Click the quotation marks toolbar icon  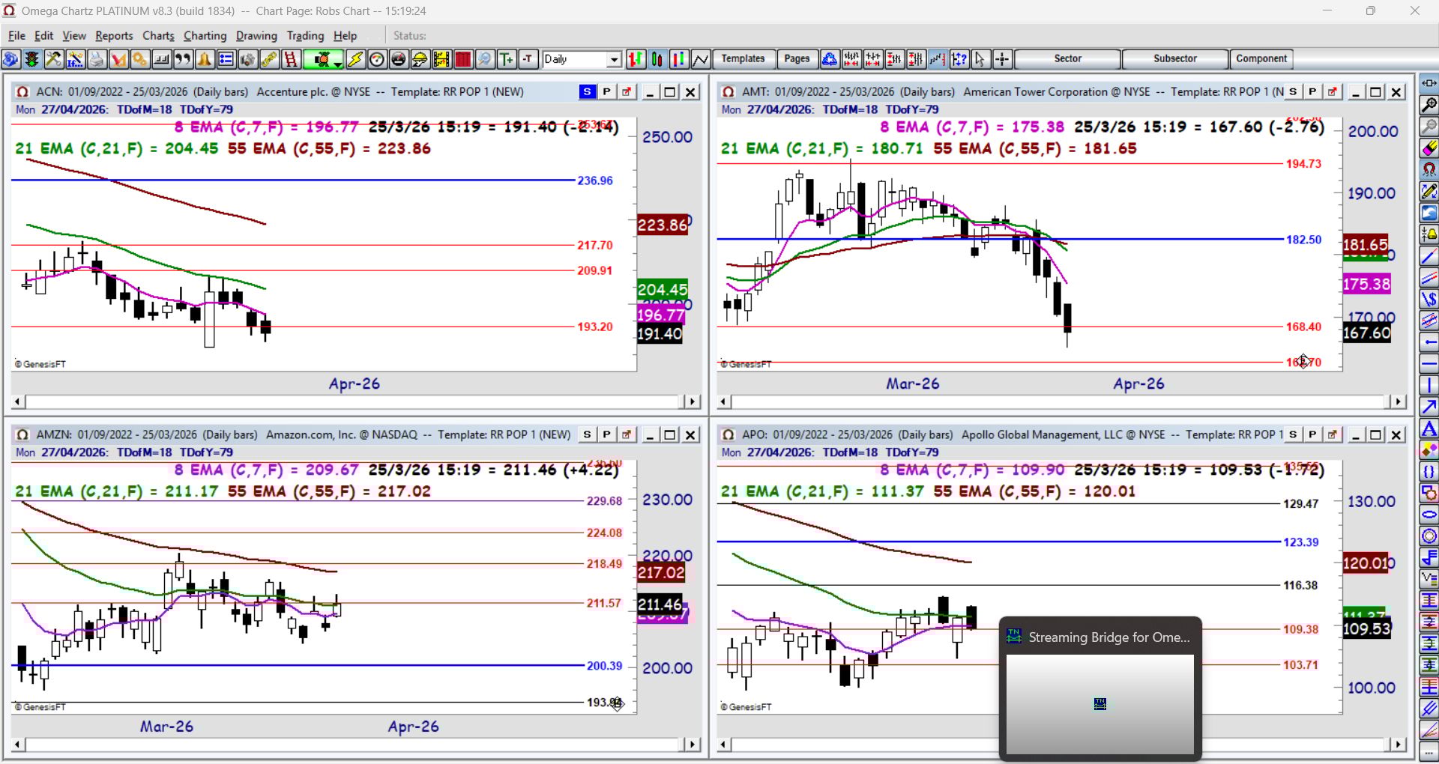[x=183, y=59]
